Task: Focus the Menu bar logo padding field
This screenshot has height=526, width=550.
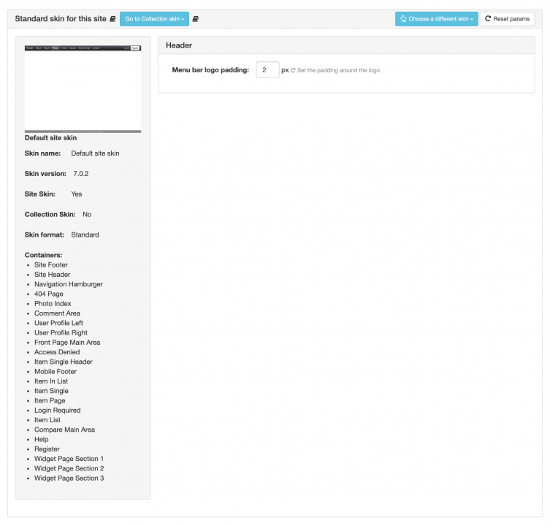Action: (267, 70)
